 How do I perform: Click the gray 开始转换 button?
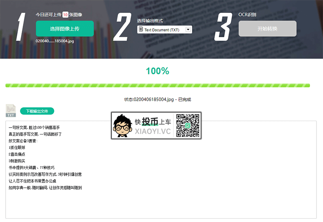tap(267, 29)
